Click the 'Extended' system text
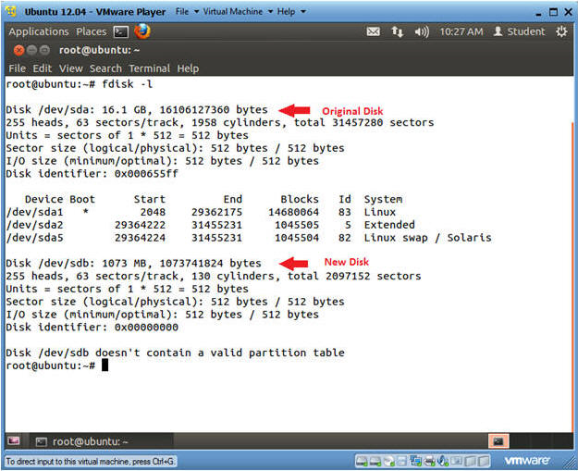Image resolution: width=578 pixels, height=471 pixels. (x=389, y=225)
